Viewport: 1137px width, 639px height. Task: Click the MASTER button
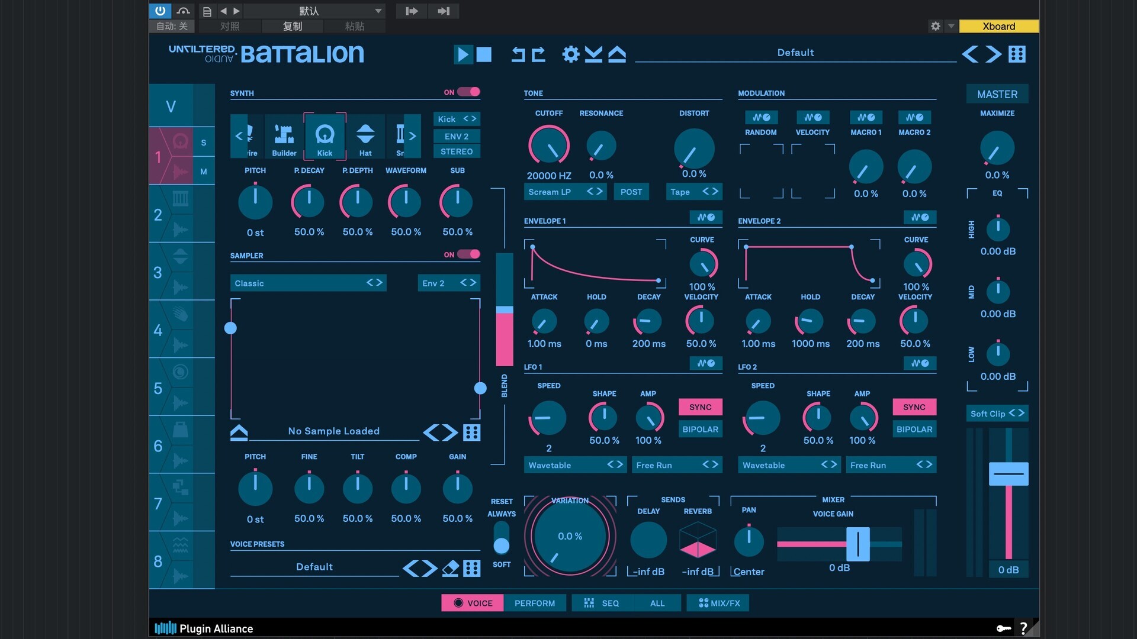[x=997, y=94]
